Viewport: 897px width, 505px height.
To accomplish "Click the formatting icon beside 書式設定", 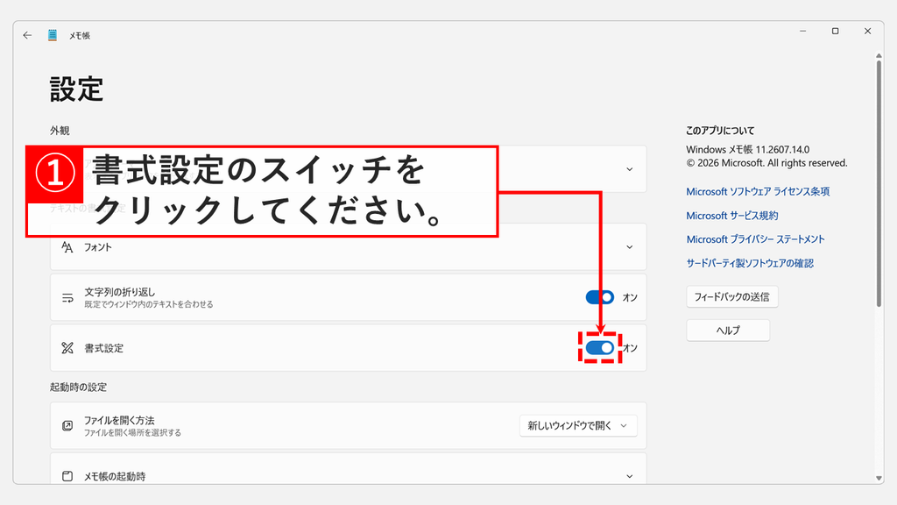I will pyautogui.click(x=67, y=348).
